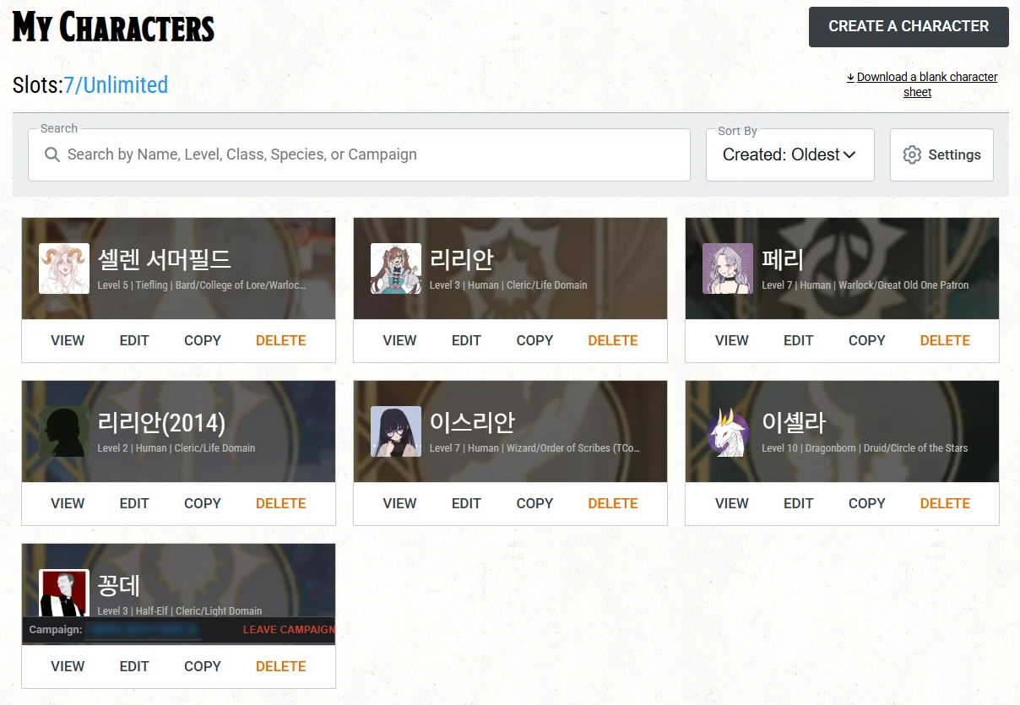Viewport: 1020px width, 705px height.
Task: Click the Sort By chevron arrow
Action: [849, 155]
